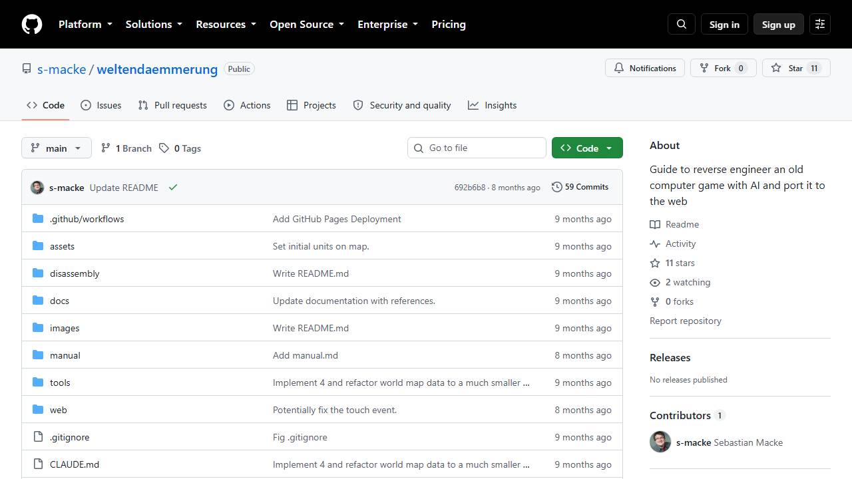Open the s-macke owner link
The image size is (852, 479).
click(61, 69)
